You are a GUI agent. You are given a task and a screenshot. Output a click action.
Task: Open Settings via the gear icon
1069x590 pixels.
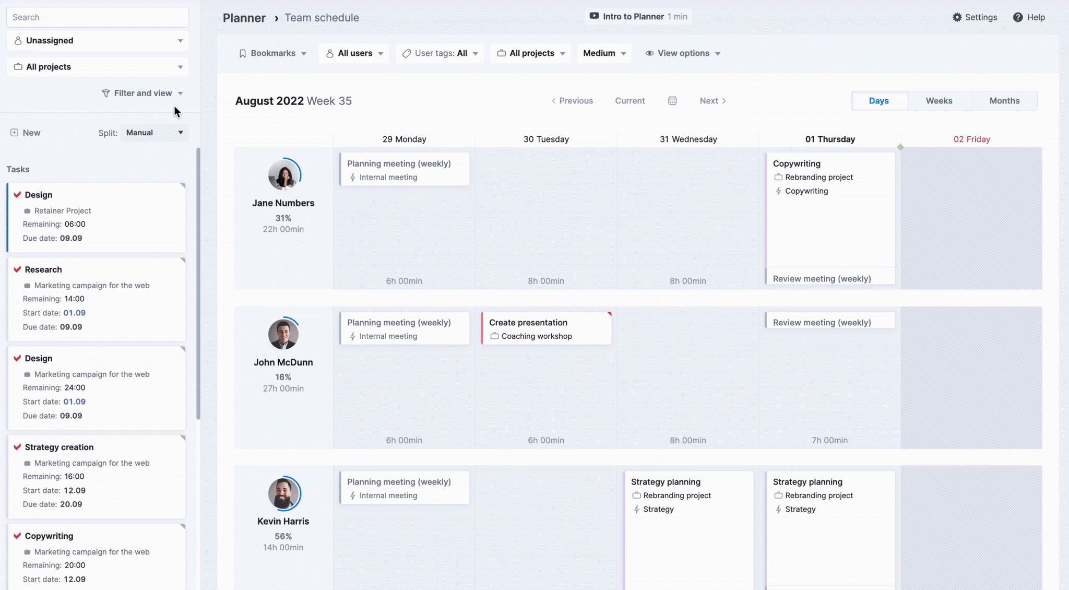(x=958, y=17)
